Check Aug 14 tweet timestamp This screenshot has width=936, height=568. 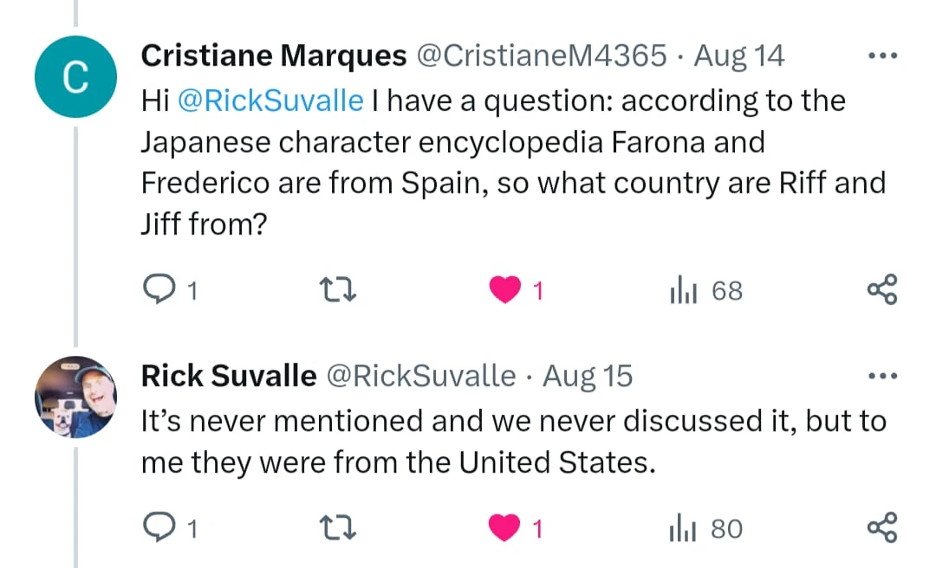point(738,55)
